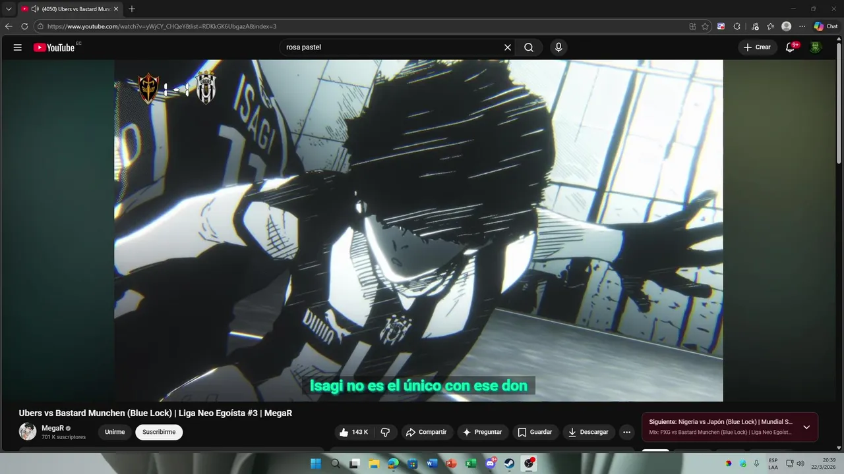
Task: Add this page to favorites star
Action: click(x=705, y=26)
